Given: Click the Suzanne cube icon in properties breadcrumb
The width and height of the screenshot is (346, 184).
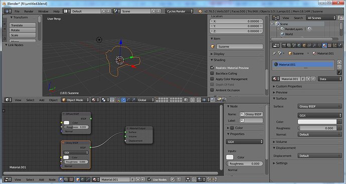Looking at the screenshot, I should coord(290,53).
